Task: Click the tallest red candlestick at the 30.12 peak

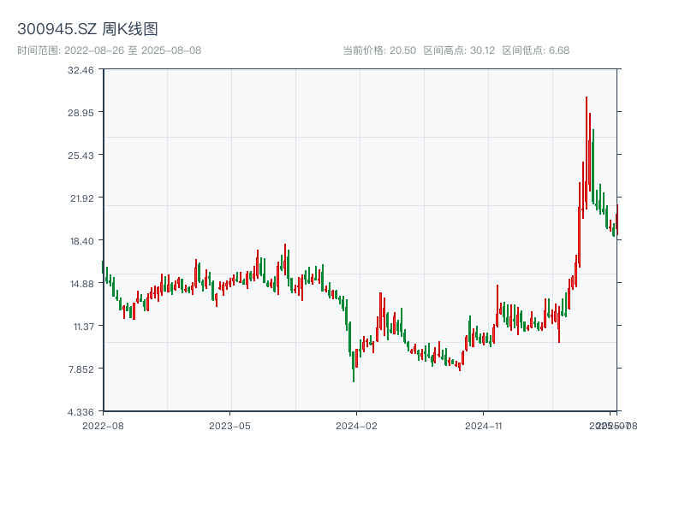Action: point(587,153)
